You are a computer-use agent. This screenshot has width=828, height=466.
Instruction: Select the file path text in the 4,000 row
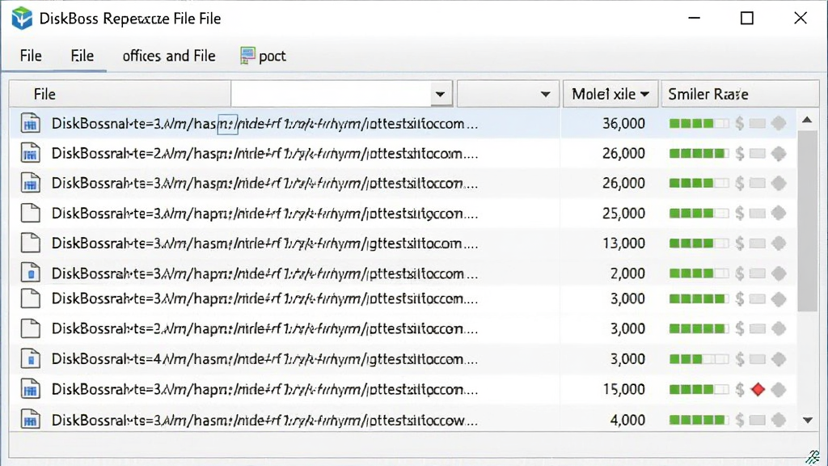(x=264, y=420)
